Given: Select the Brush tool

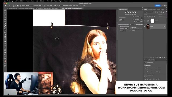Looking at the screenshot, I should [x=5, y=28].
